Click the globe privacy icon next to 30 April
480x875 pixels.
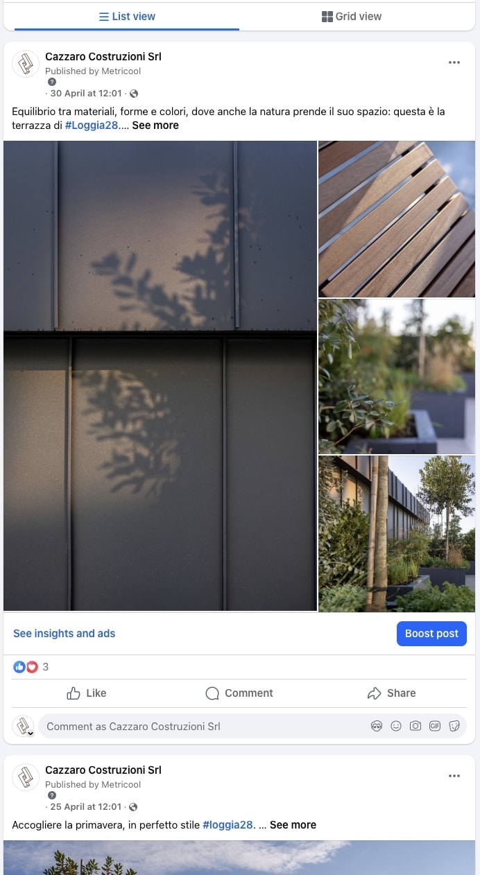click(134, 94)
